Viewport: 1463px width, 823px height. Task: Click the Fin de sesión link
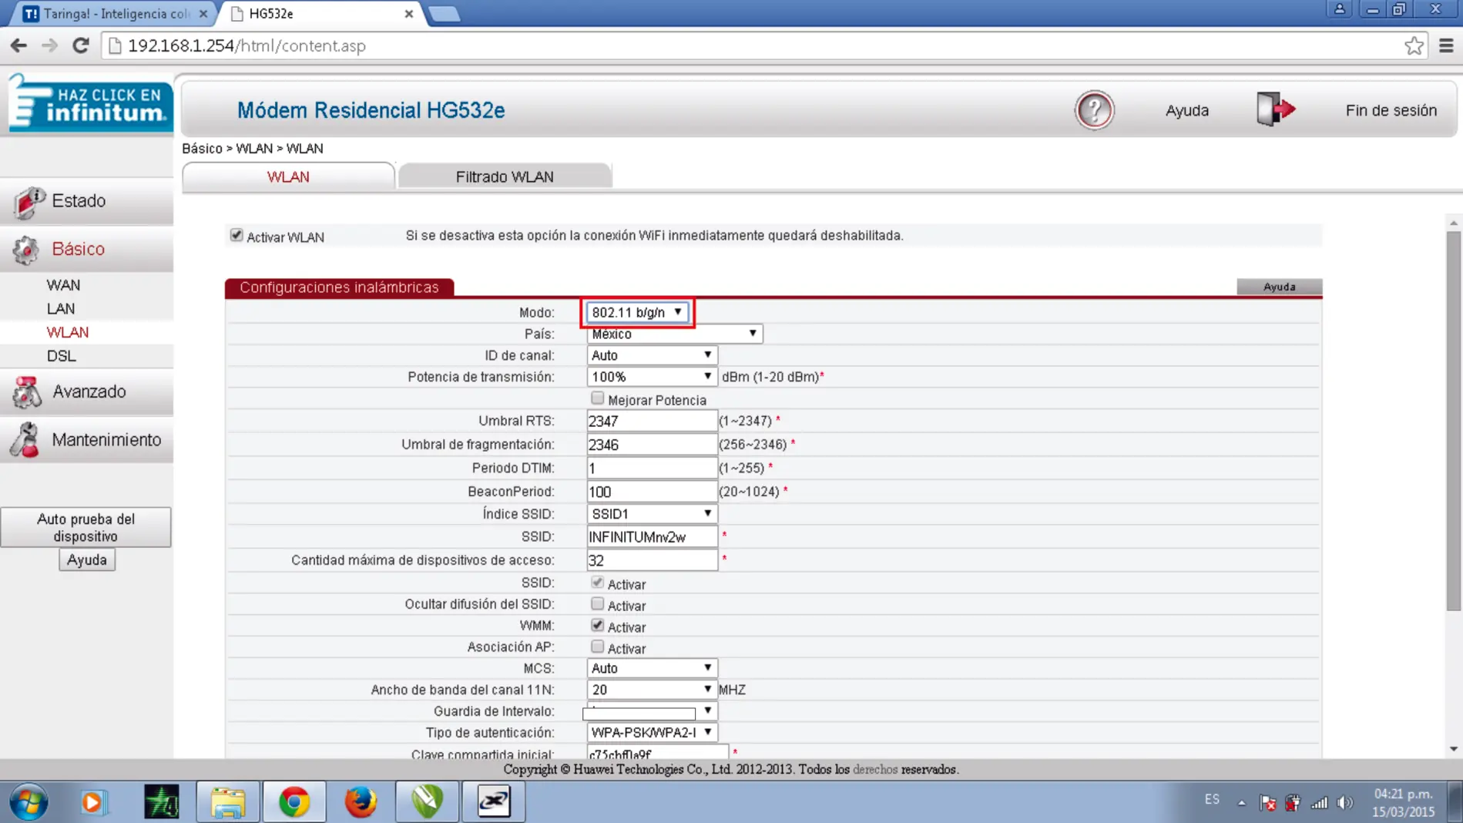point(1391,110)
